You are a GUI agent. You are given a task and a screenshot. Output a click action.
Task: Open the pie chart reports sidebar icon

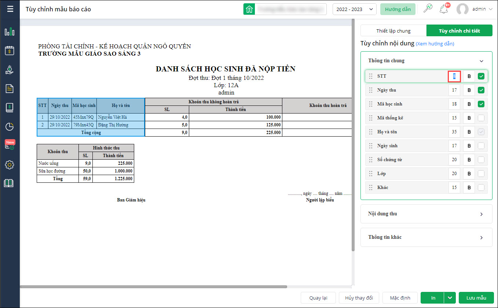pos(10,127)
